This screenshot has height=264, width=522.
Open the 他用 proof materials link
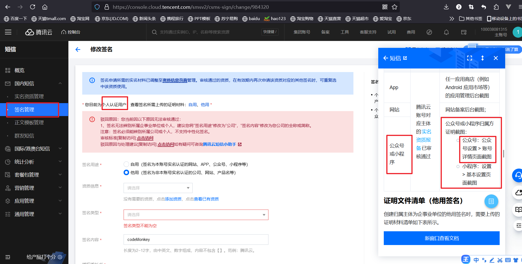coord(205,105)
